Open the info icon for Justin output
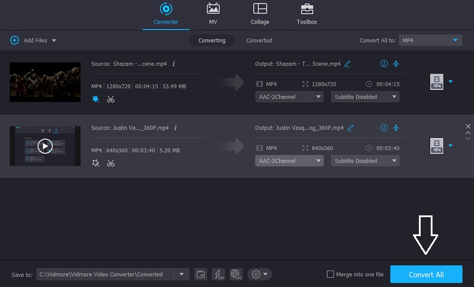Image resolution: width=474 pixels, height=287 pixels. (384, 127)
